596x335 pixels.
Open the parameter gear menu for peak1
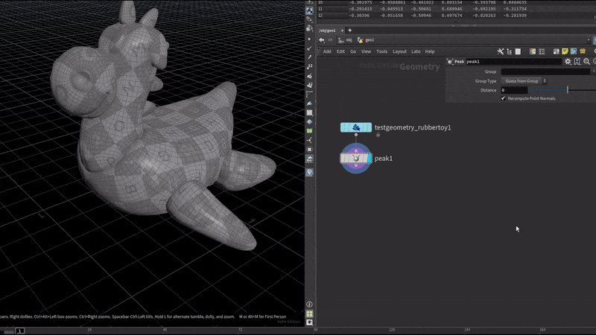pos(568,61)
